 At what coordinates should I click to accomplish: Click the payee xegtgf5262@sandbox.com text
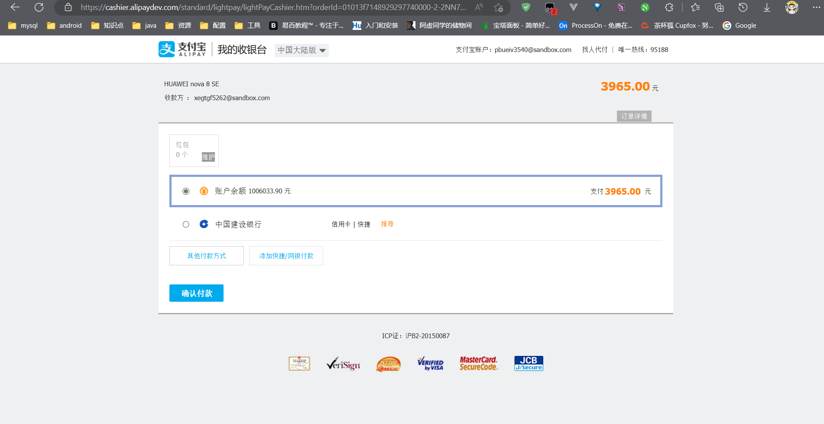232,98
